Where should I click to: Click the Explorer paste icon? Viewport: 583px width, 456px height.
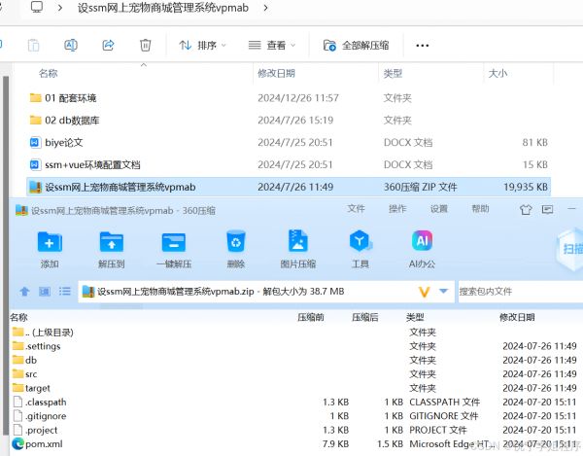(x=33, y=46)
